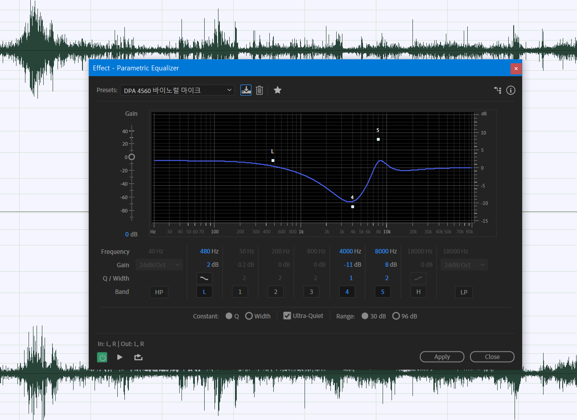Click the 200 Hz band 2 frequency value
The width and height of the screenshot is (577, 420).
point(280,251)
